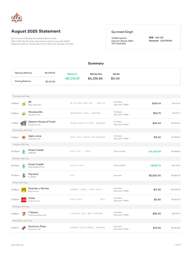Click the gyg.com.au text

click(x=33, y=191)
